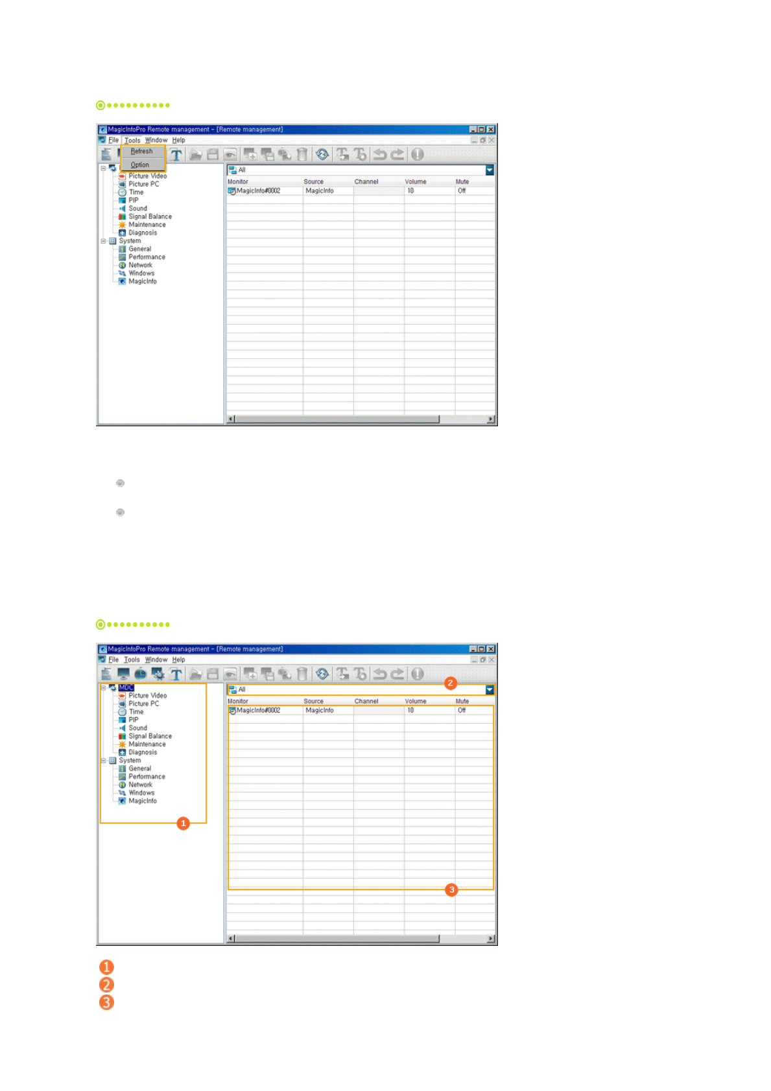Collapse the System tree node in the MDC-selected window
Image resolution: width=771 pixels, height=1091 pixels.
103,761
